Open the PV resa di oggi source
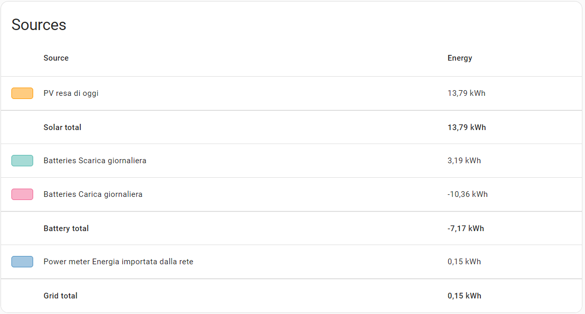This screenshot has height=314, width=585. pyautogui.click(x=71, y=93)
